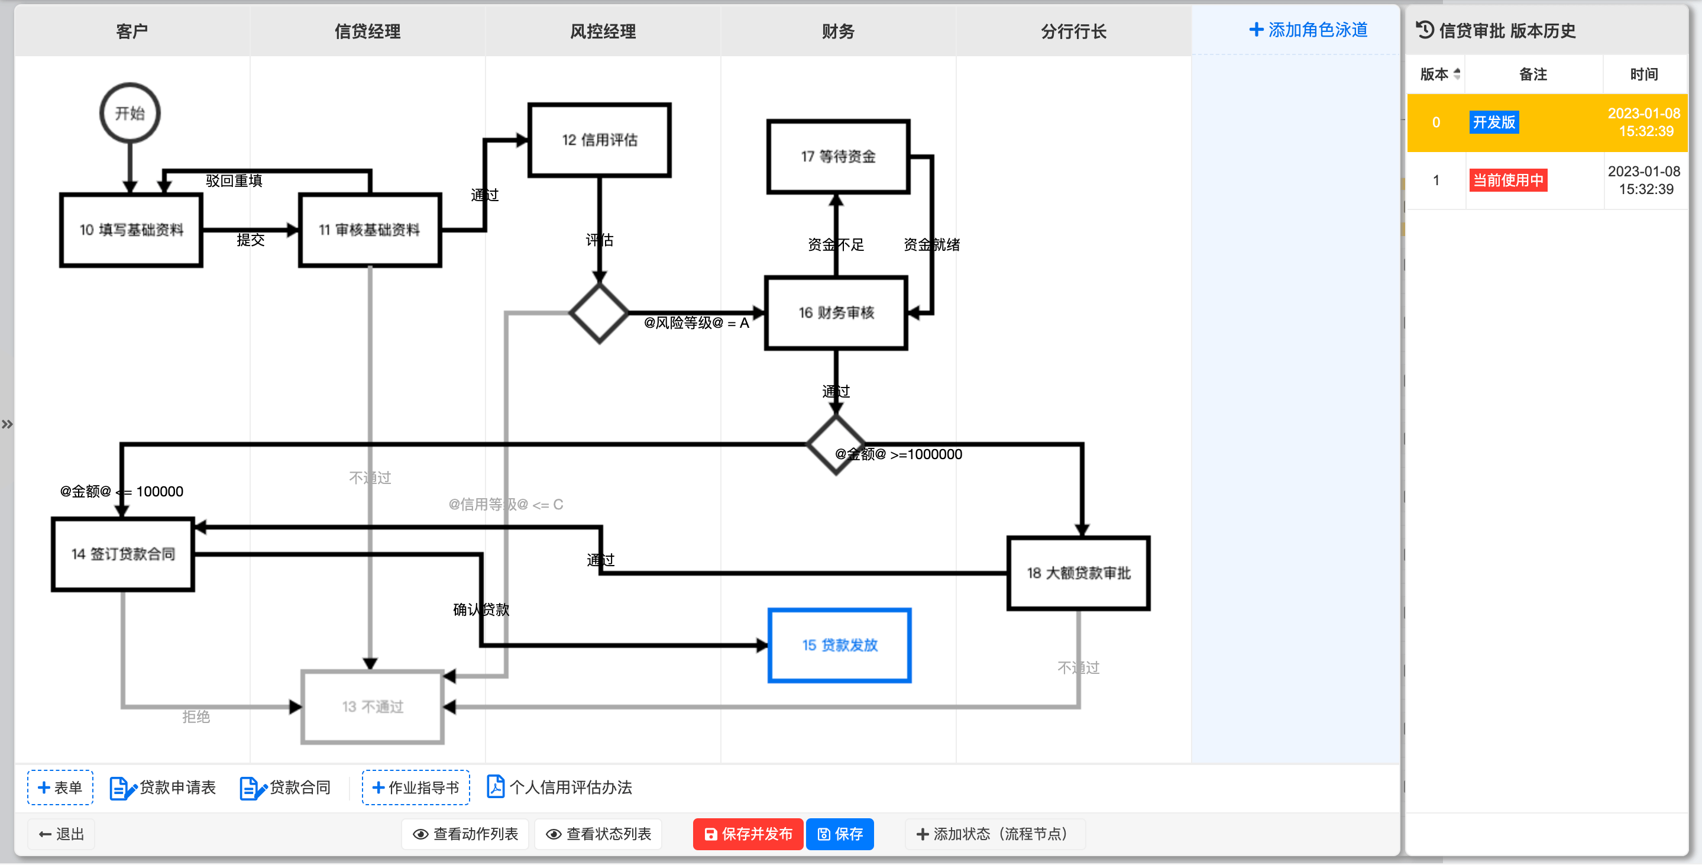Click the plus icon on 添加状态
Viewport: 1702px width, 865px height.
[923, 835]
